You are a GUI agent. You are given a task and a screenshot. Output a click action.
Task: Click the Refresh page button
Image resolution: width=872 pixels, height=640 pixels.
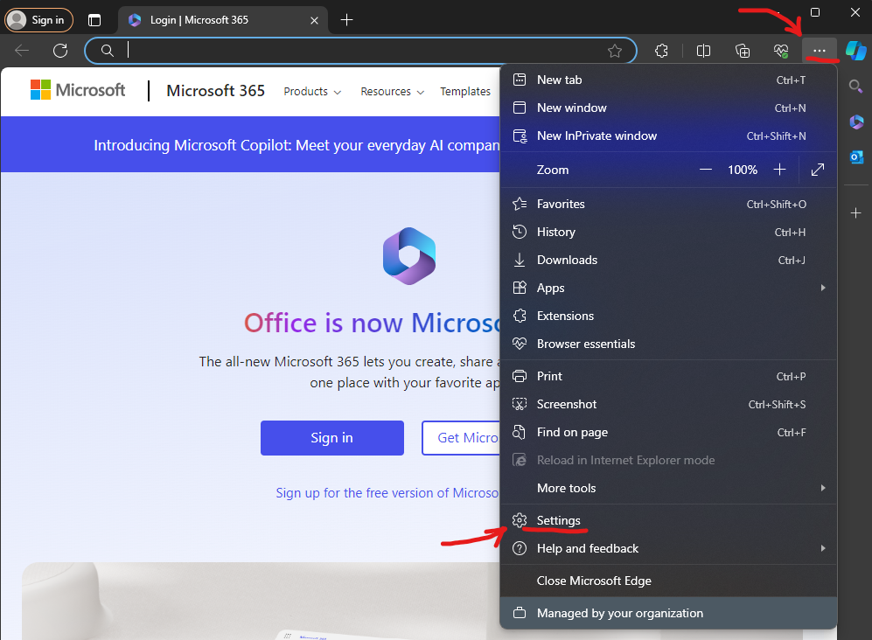point(60,51)
